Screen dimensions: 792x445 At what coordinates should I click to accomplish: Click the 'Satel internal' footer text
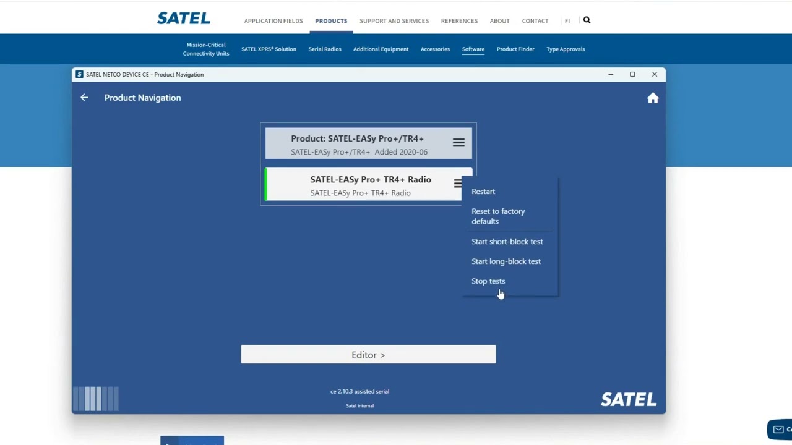click(x=359, y=406)
